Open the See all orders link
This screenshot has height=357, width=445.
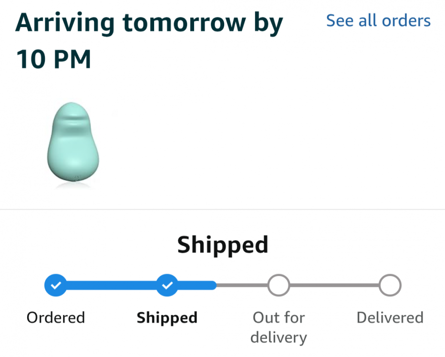(x=378, y=21)
